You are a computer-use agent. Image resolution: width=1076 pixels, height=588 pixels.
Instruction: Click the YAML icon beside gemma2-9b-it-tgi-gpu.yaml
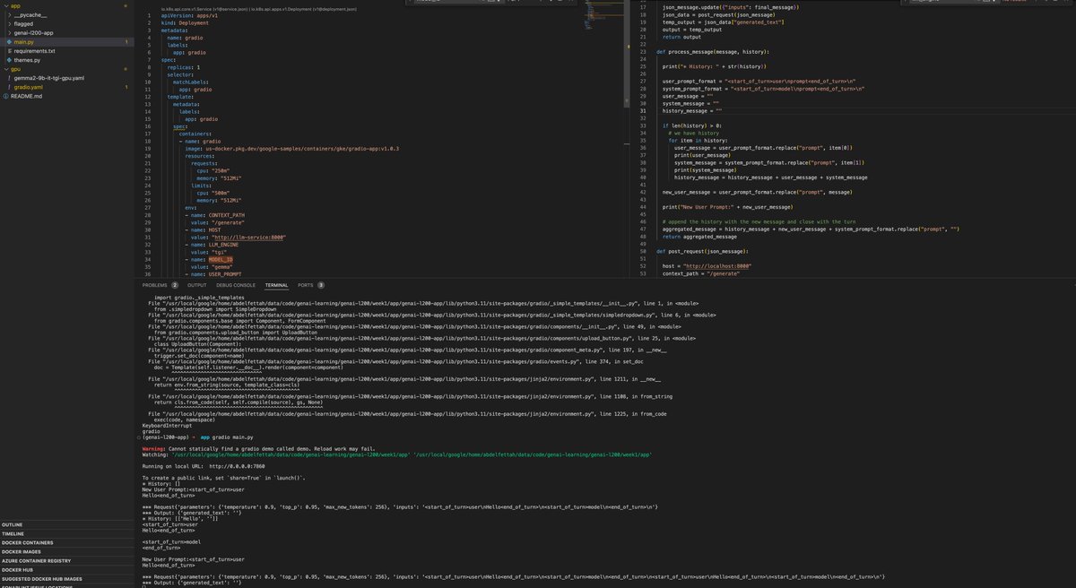coord(8,78)
